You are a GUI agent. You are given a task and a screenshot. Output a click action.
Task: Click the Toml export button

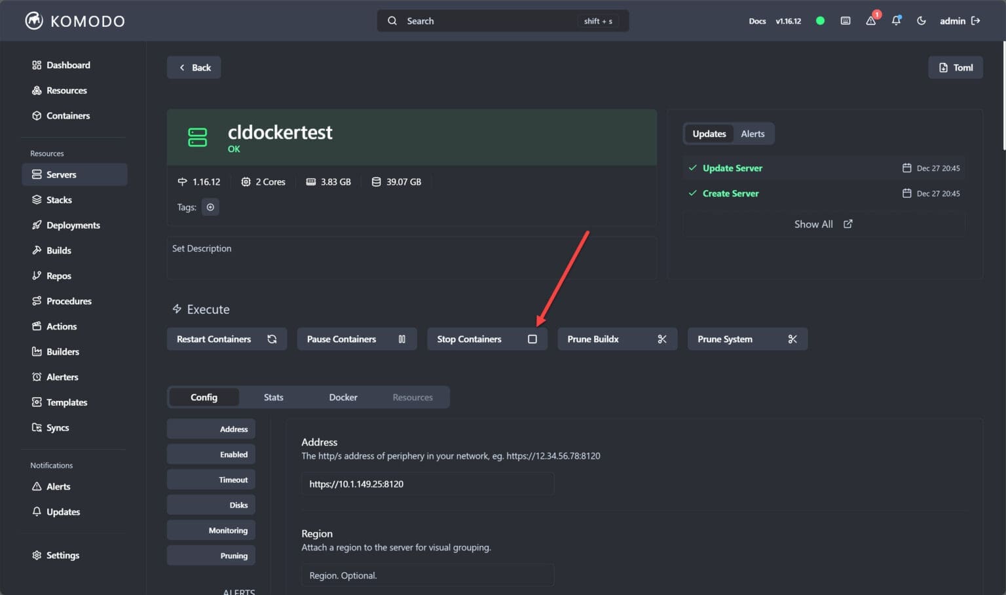[955, 67]
